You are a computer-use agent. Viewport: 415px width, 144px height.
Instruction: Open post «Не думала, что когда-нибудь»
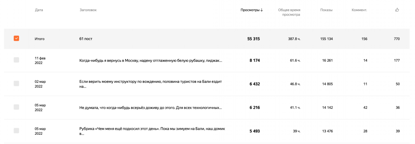point(150,108)
